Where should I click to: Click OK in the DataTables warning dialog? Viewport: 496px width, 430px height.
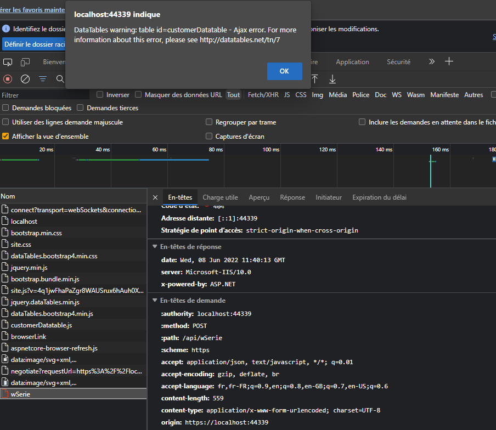click(x=284, y=71)
